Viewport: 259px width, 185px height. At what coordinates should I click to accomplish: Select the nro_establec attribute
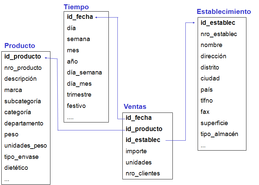[x=219, y=34]
